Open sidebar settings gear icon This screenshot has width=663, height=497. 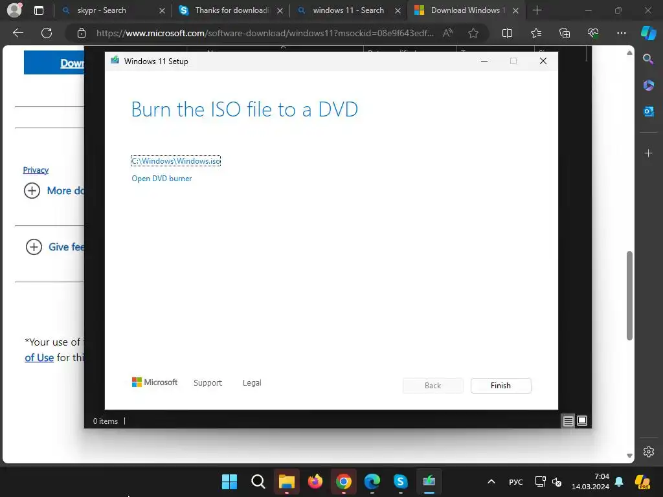(x=648, y=451)
